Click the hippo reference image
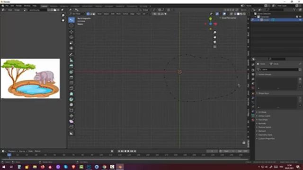 coord(30,78)
